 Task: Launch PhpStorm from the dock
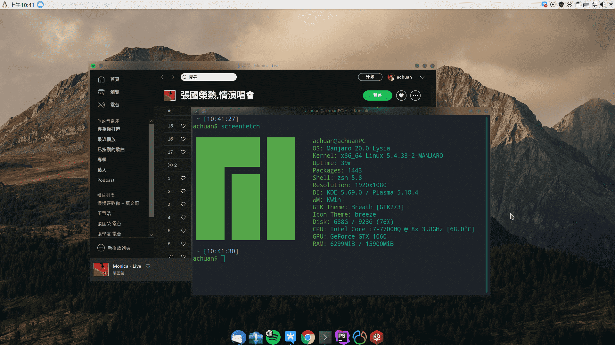point(342,337)
